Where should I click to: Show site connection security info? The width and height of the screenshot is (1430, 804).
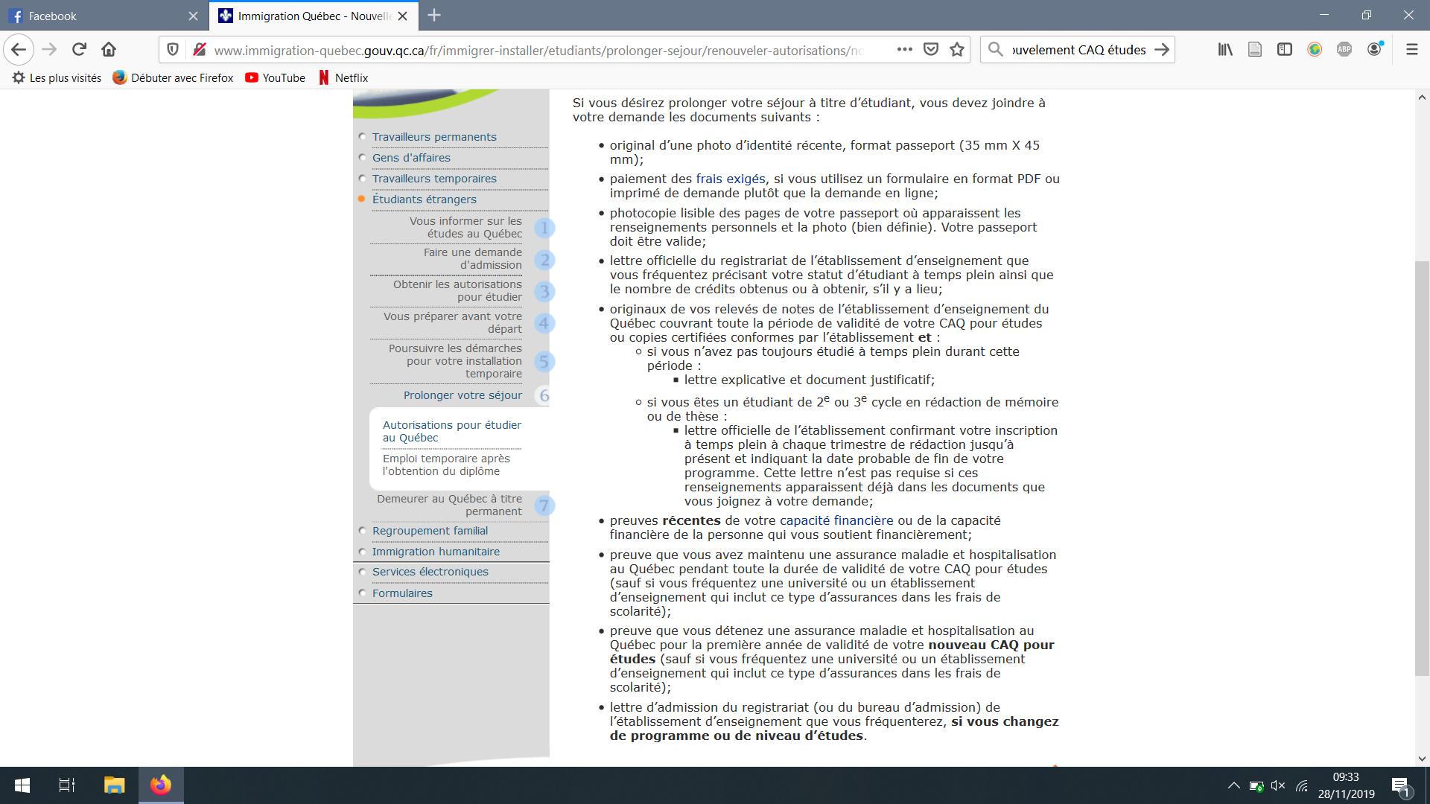198,50
